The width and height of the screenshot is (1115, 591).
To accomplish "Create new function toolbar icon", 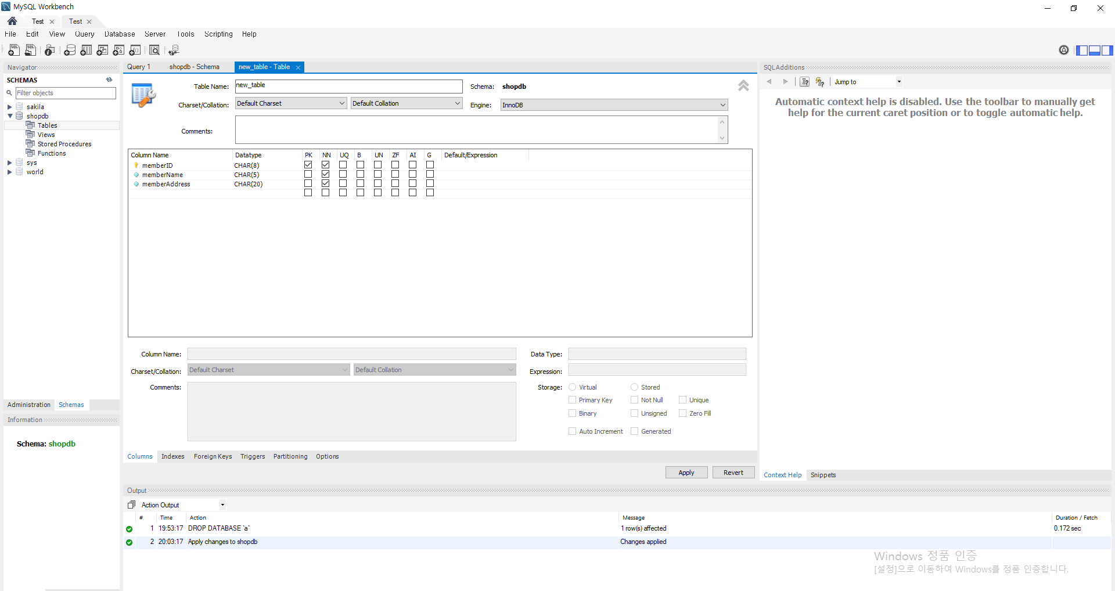I will 135,50.
